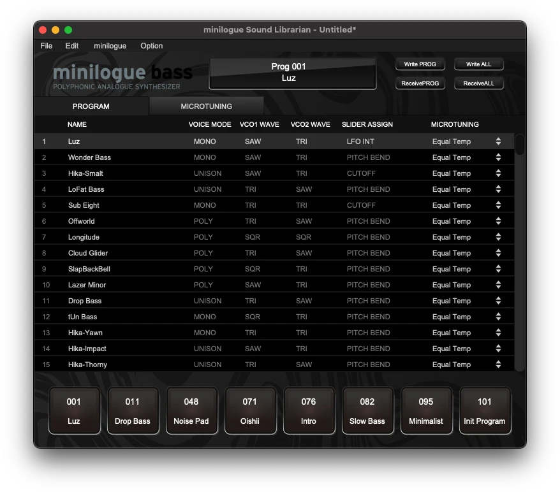Select the tUn Bass program row

click(x=274, y=317)
